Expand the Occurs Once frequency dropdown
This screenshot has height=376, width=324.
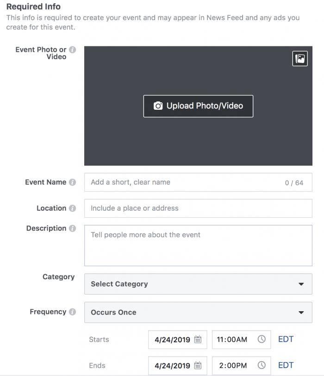coord(198,312)
